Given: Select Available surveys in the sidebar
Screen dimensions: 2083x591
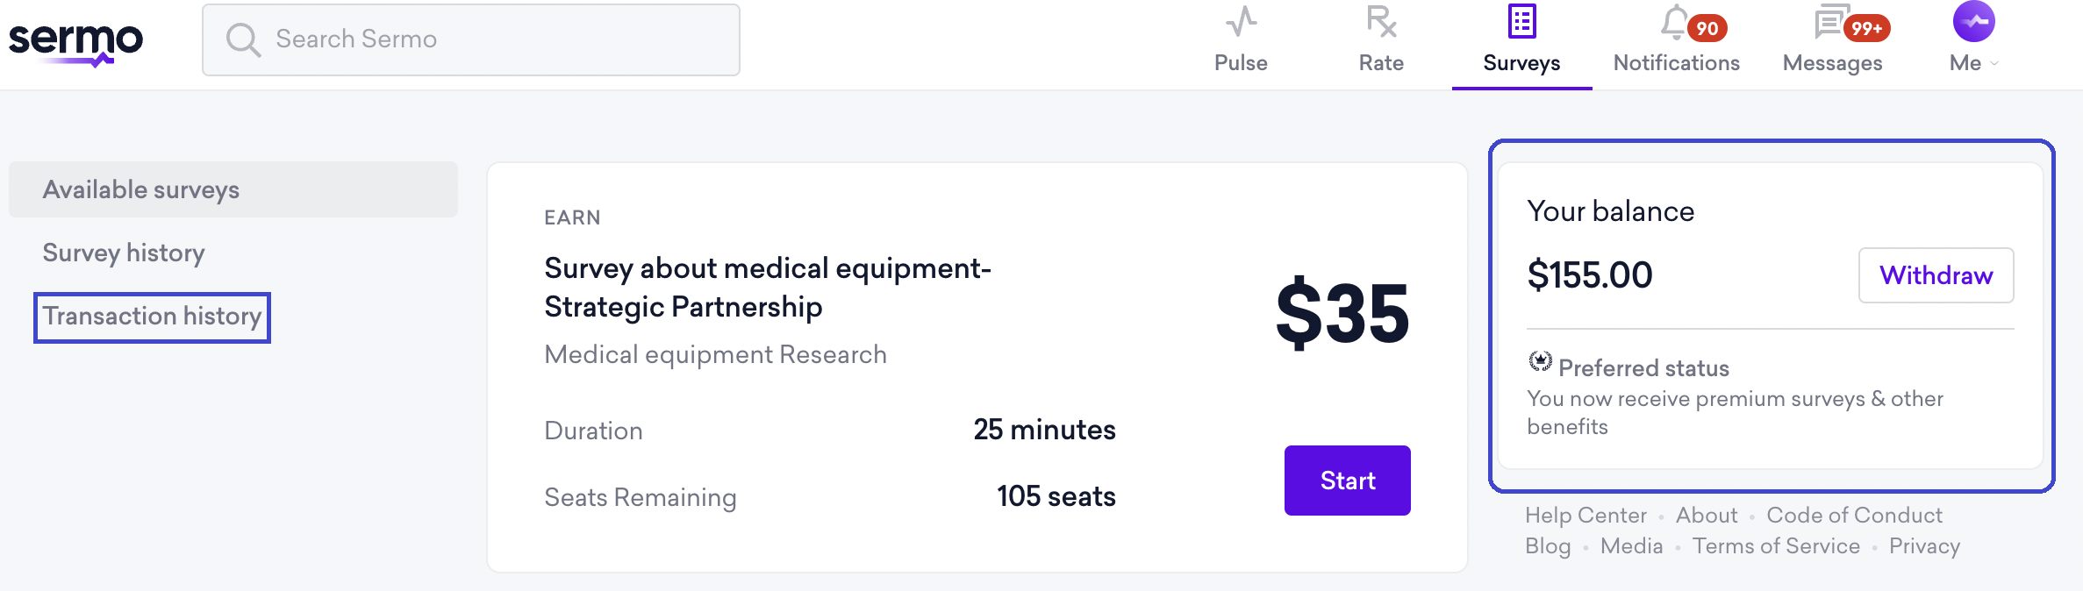Looking at the screenshot, I should 140,189.
